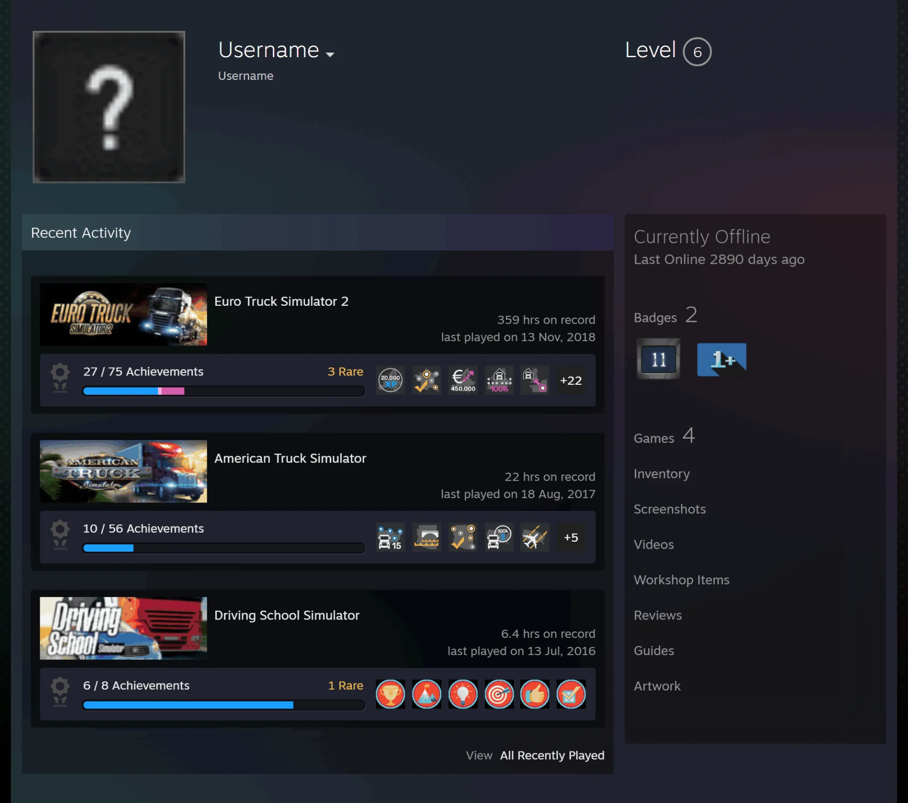Click the profile avatar question mark image
Viewport: 908px width, 803px height.
(x=109, y=107)
